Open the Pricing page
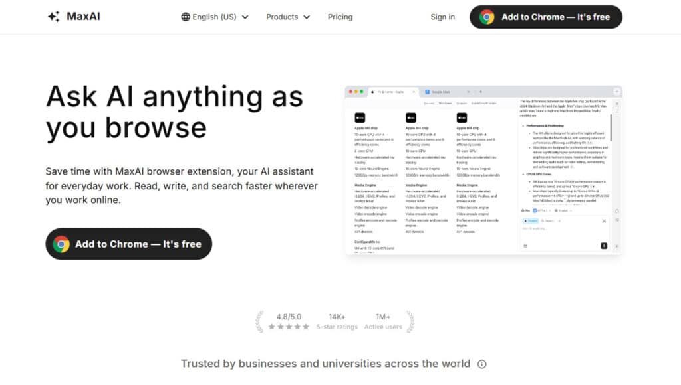This screenshot has width=681, height=385. point(340,17)
